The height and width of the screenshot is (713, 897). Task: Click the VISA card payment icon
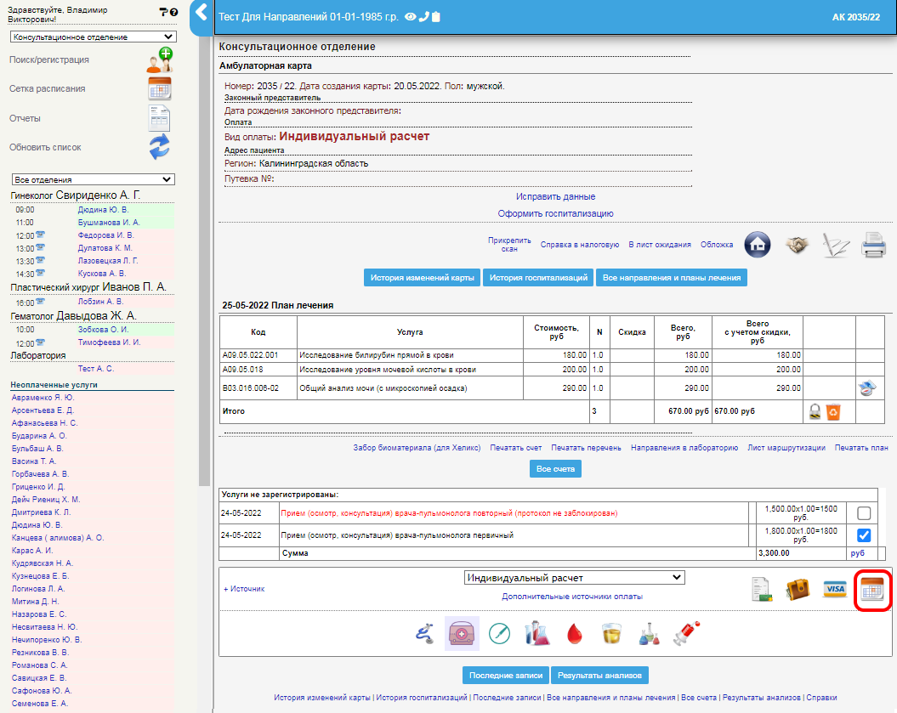click(x=834, y=589)
